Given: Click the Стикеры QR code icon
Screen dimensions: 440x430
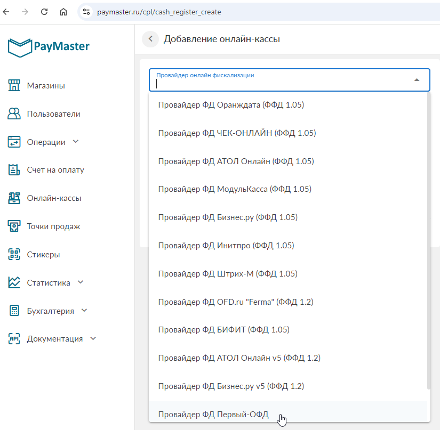Looking at the screenshot, I should (14, 255).
